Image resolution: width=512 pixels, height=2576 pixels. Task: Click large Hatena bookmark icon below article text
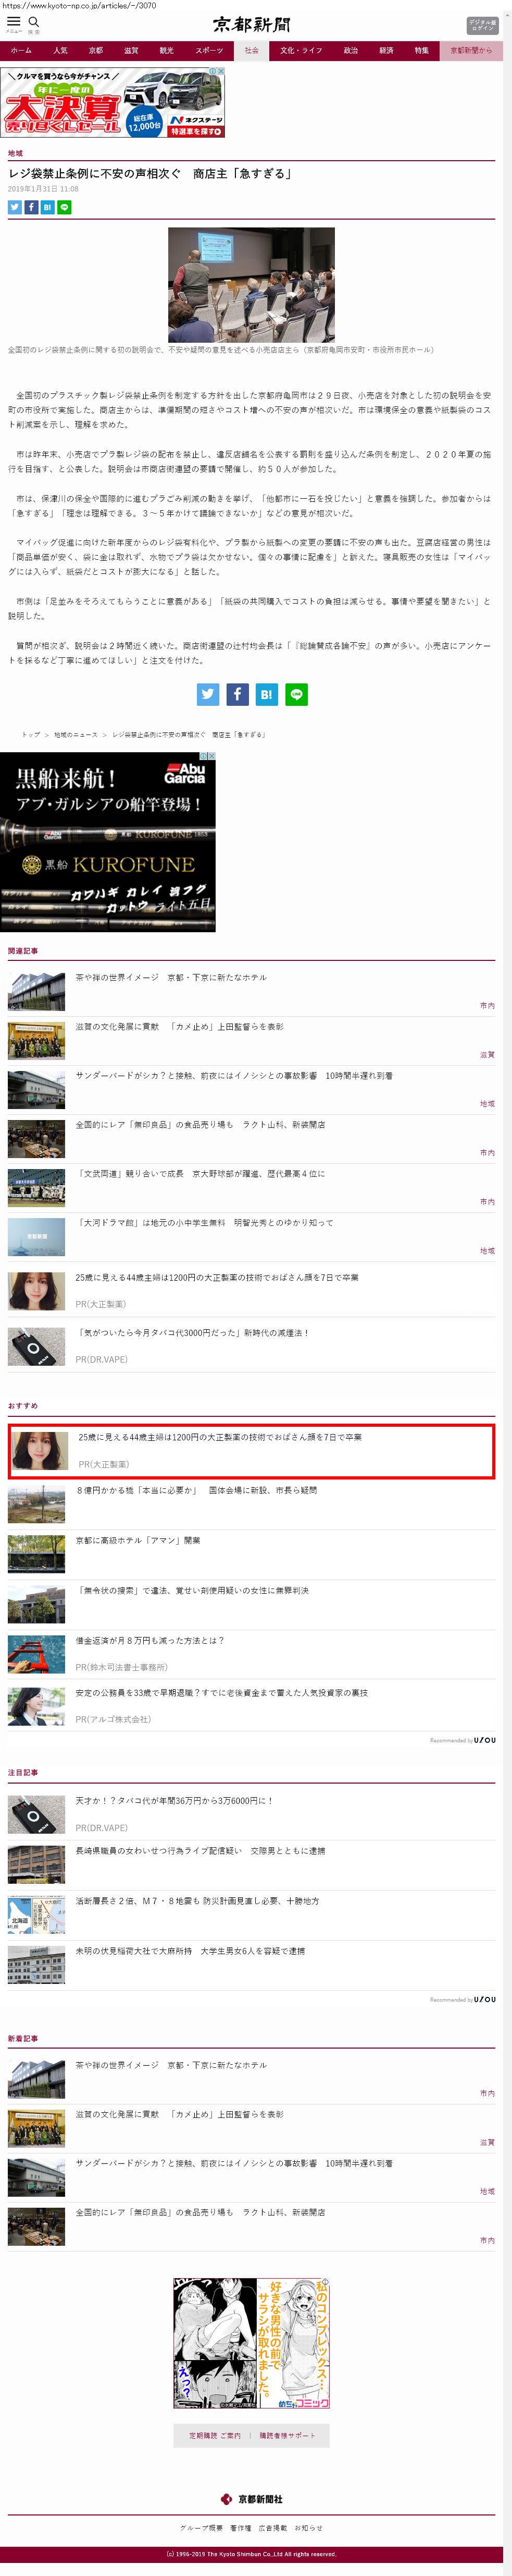tap(267, 694)
